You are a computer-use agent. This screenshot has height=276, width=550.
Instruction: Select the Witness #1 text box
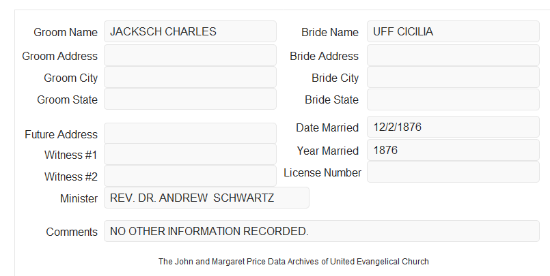[190, 154]
